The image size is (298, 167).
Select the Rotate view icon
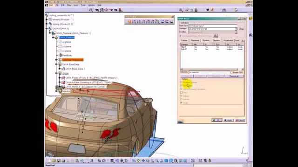pos(148,161)
